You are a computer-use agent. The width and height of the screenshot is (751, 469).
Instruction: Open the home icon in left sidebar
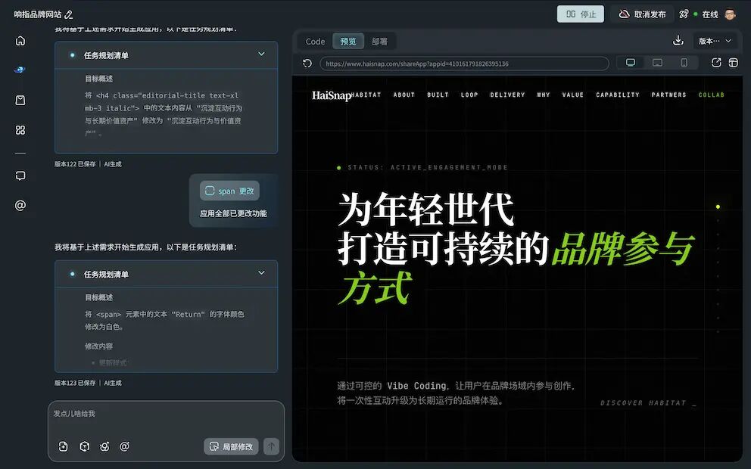20,41
